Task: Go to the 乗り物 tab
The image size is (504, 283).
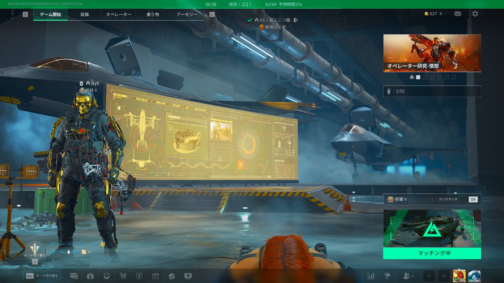Action: tap(152, 14)
